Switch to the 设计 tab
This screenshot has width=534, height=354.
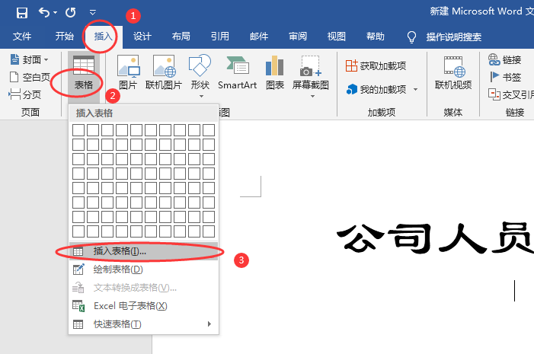142,36
